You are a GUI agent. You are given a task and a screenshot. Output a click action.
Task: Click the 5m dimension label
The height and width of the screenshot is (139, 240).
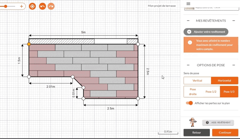click(x=83, y=32)
